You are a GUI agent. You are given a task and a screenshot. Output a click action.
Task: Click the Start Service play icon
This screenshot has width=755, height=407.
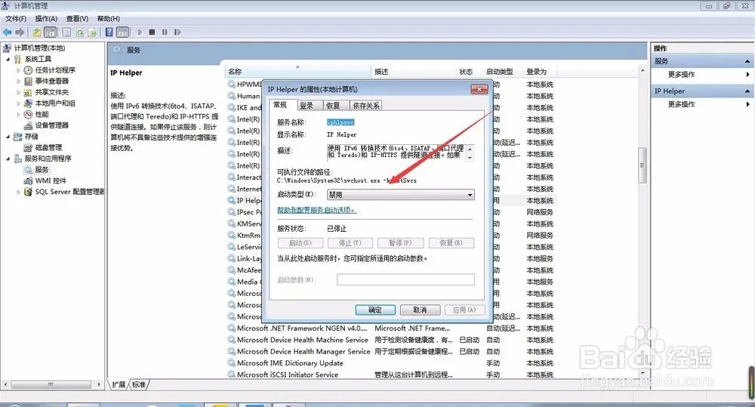(x=140, y=32)
